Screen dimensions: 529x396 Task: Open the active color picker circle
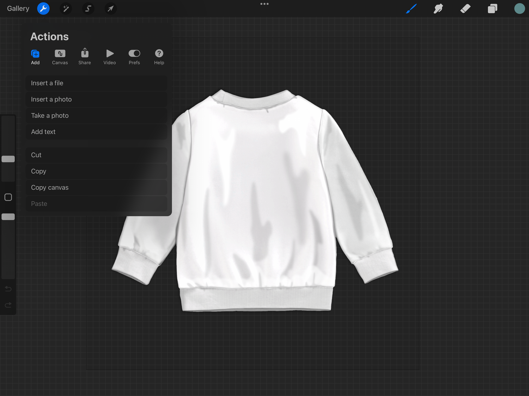519,8
